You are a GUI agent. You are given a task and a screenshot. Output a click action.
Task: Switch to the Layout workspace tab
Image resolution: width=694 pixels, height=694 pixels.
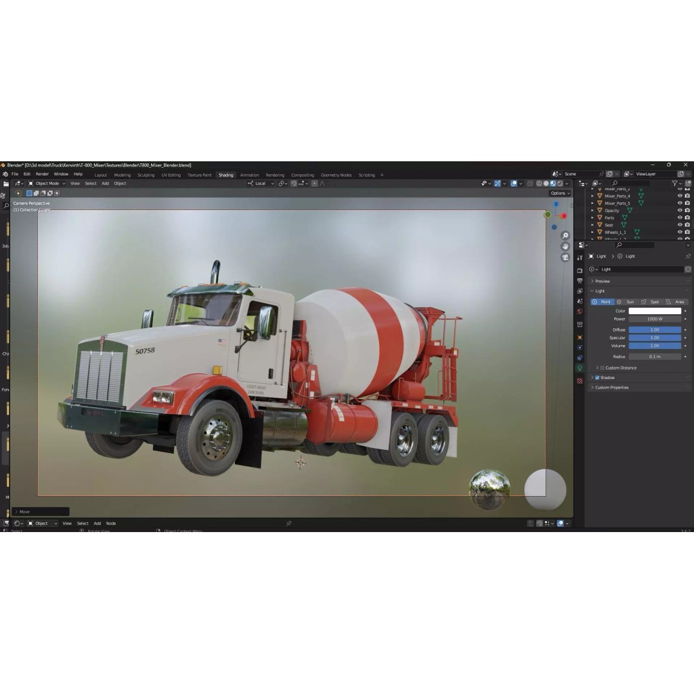pos(100,175)
